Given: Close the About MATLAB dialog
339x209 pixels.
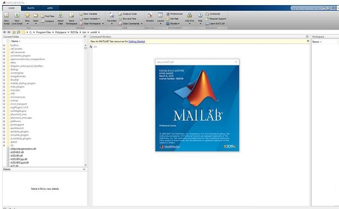Looking at the screenshot, I should [236, 62].
